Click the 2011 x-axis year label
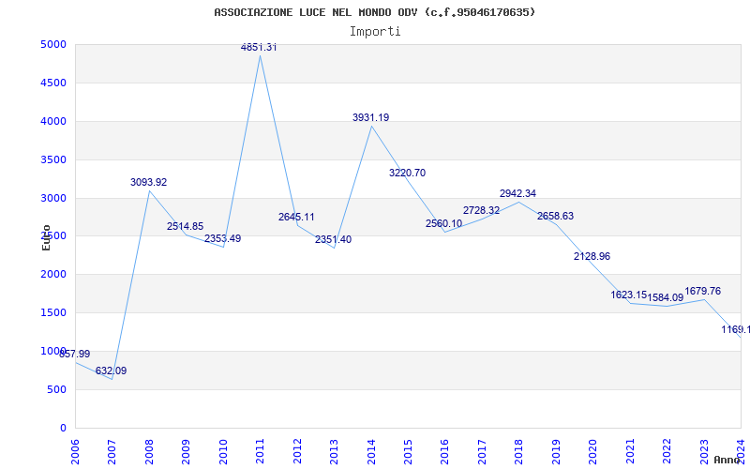This screenshot has height=469, width=750. point(260,451)
